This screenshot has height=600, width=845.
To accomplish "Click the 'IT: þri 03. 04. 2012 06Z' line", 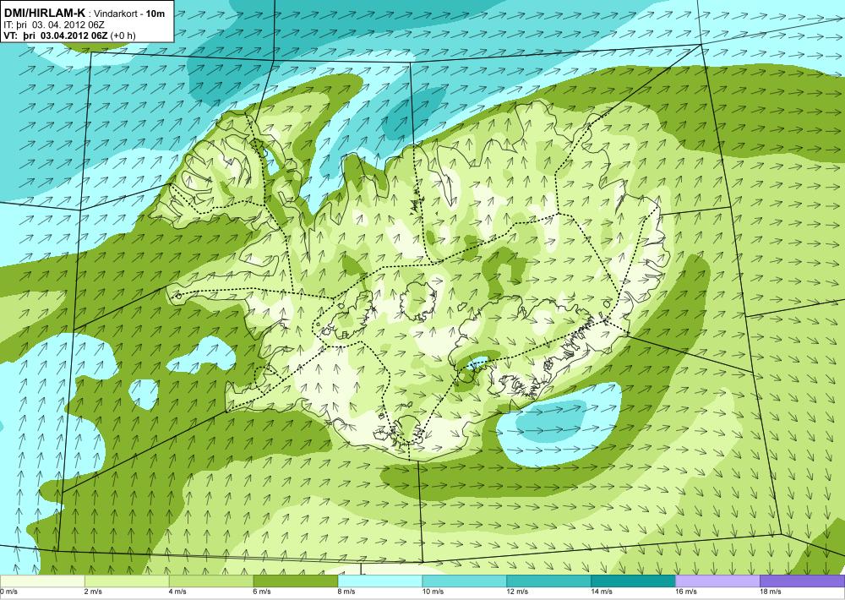I will (54, 25).
